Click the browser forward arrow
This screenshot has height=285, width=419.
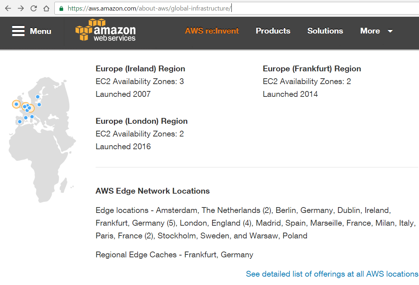(x=21, y=8)
